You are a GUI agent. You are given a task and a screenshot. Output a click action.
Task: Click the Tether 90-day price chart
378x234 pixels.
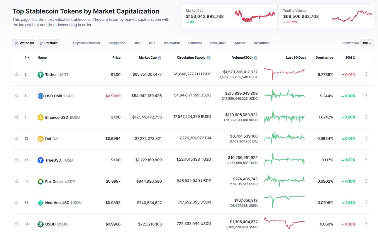pos(284,74)
